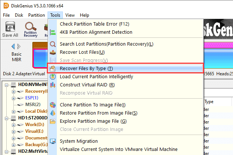233x155 pixels.
Task: Click the 4KB Partition Alignment Detection icon
Action: pos(53,32)
